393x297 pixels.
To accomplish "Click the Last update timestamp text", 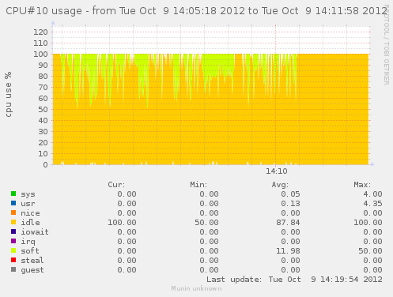I will (294, 280).
